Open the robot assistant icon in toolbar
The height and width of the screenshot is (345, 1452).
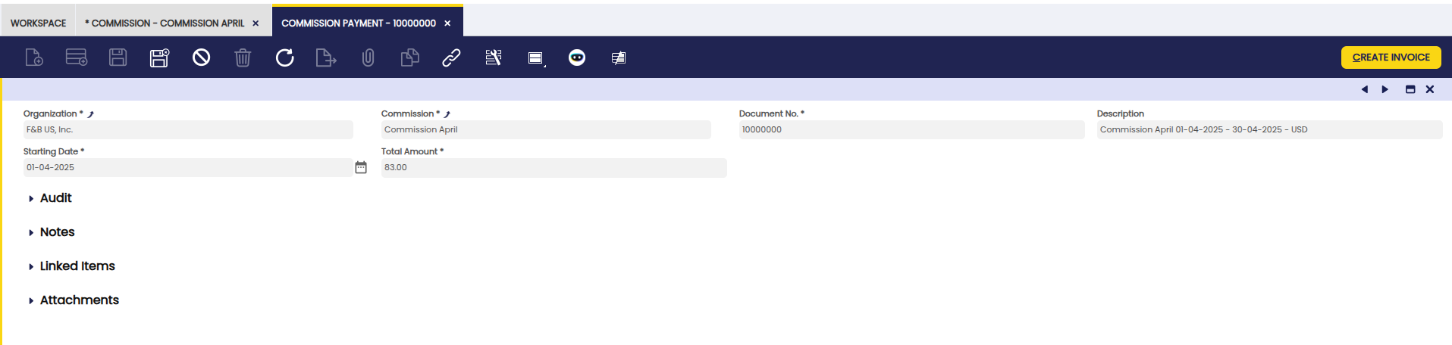(x=577, y=57)
